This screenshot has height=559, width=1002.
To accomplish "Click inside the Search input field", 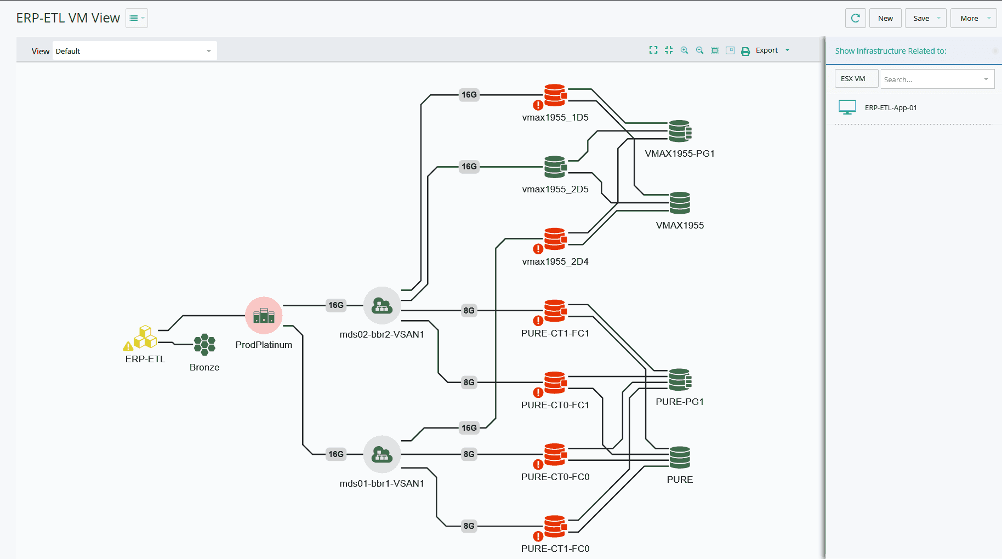I will click(931, 79).
